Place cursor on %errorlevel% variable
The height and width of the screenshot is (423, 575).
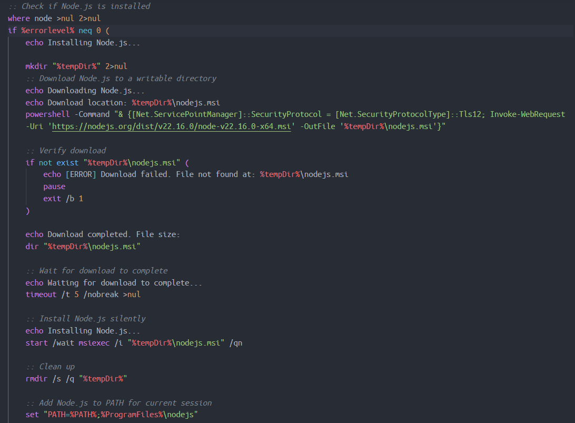[x=48, y=31]
